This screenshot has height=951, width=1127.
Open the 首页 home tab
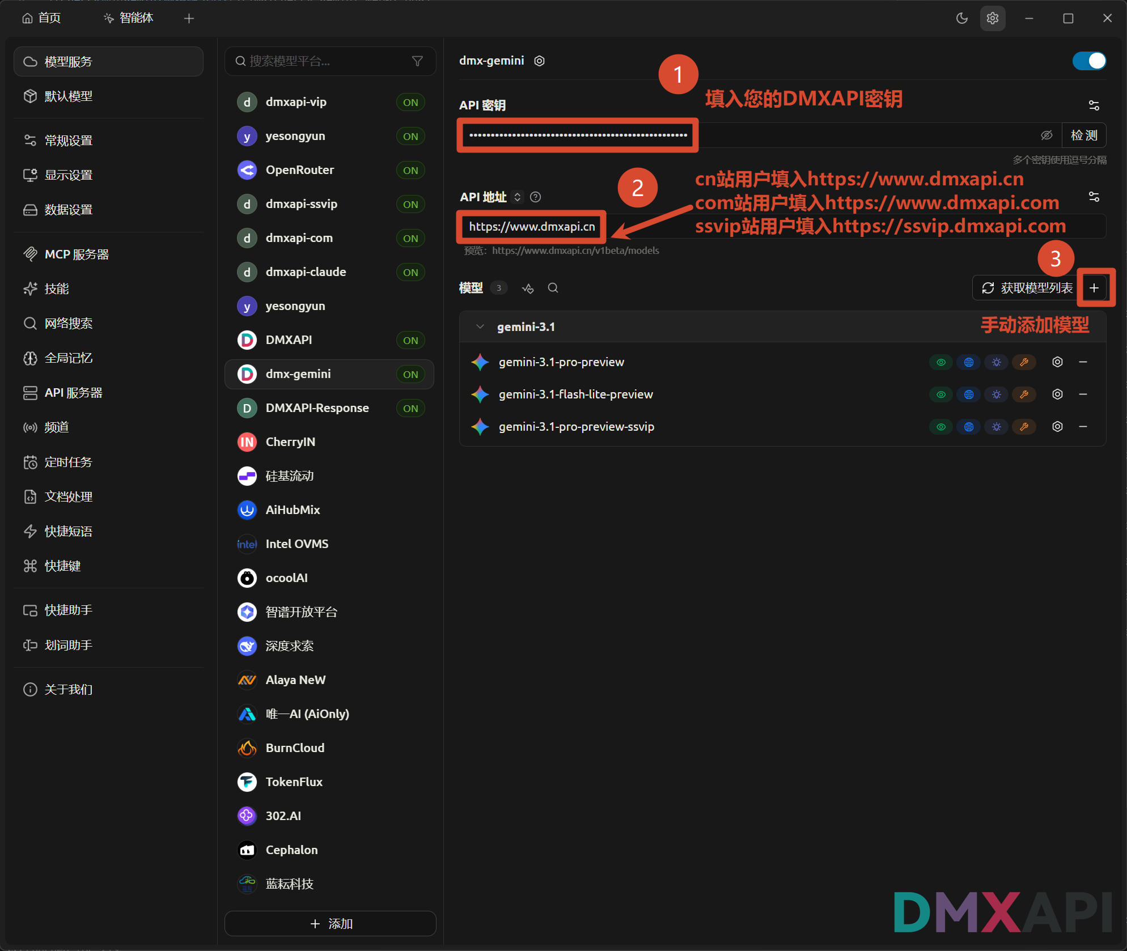coord(41,18)
